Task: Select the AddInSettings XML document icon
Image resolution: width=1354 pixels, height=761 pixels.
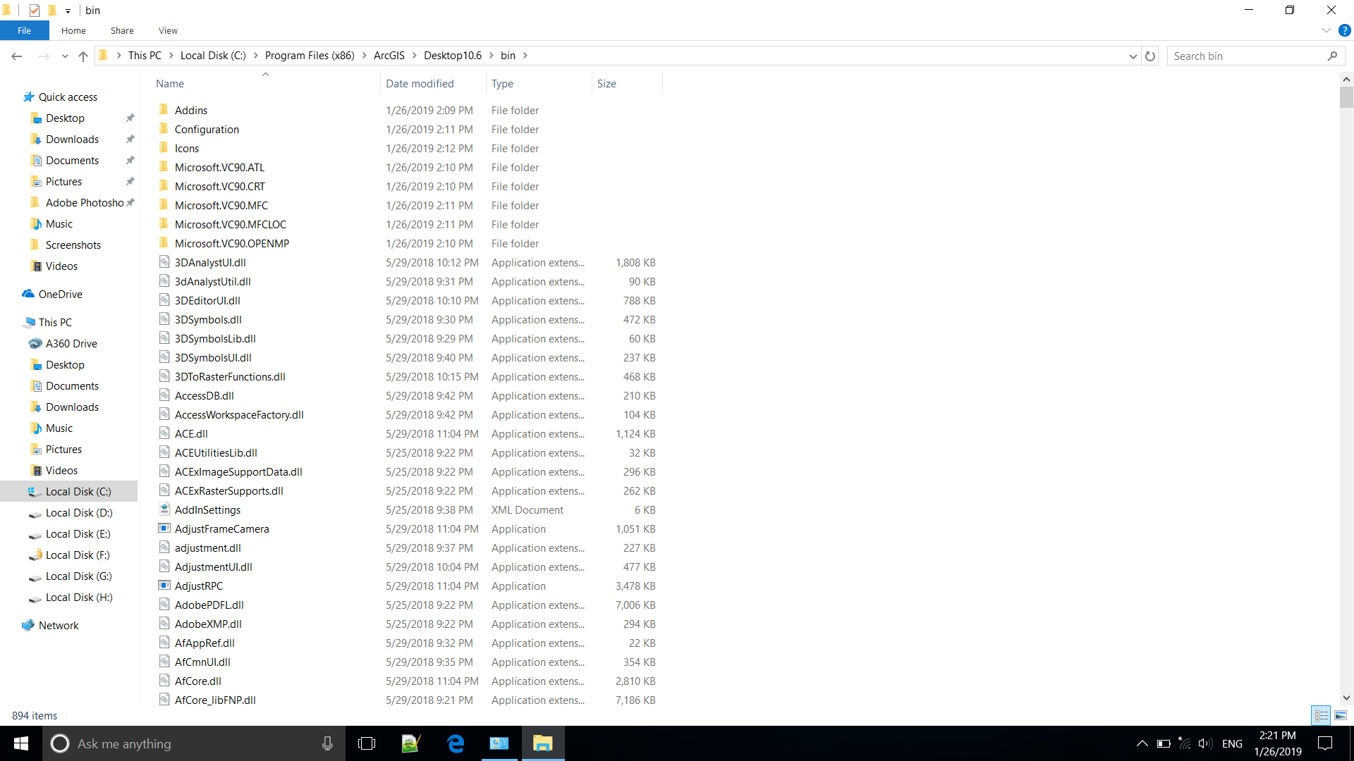Action: 164,509
